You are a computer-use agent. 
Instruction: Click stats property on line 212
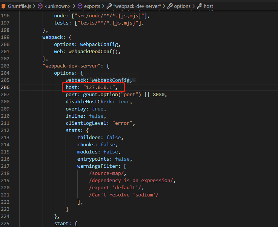73,130
